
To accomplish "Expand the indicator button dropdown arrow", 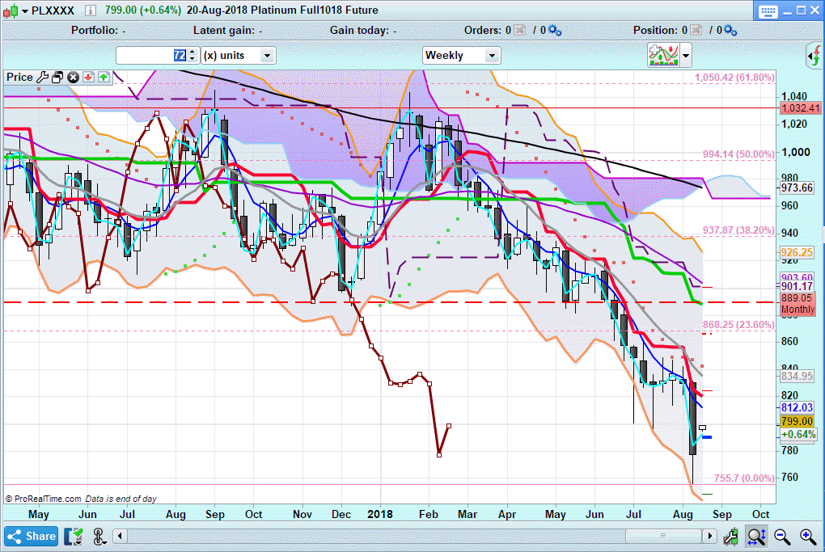I will (686, 55).
